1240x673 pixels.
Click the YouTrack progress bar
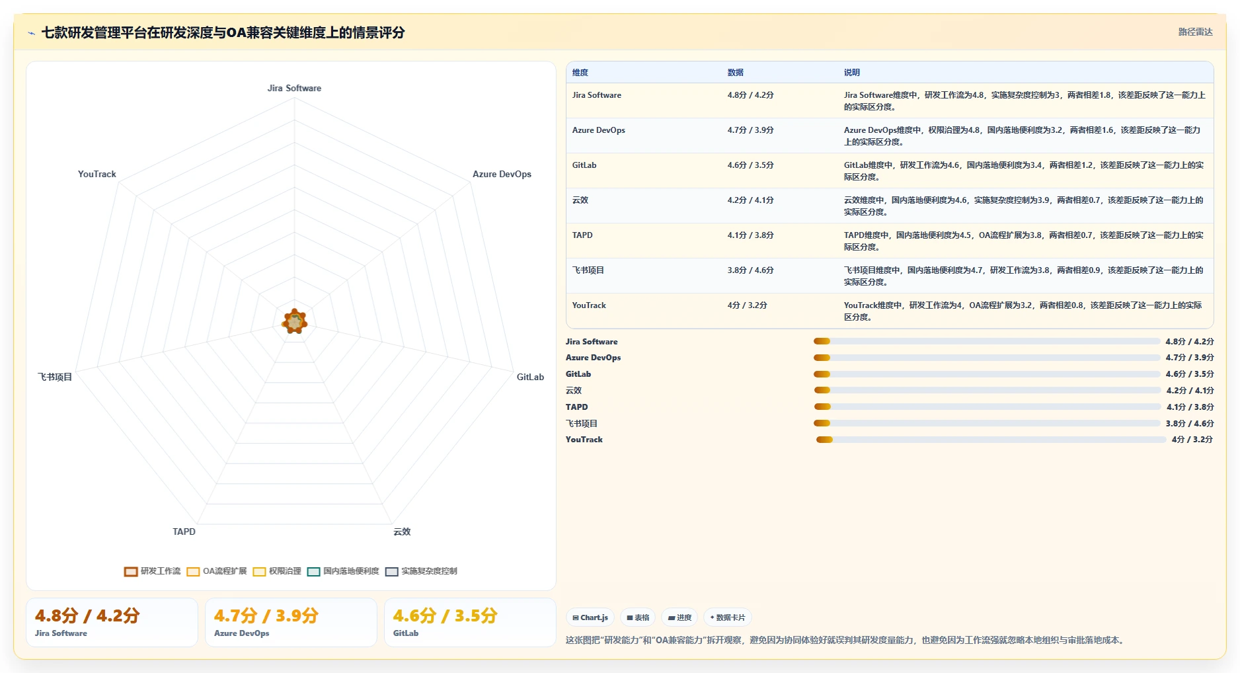991,440
